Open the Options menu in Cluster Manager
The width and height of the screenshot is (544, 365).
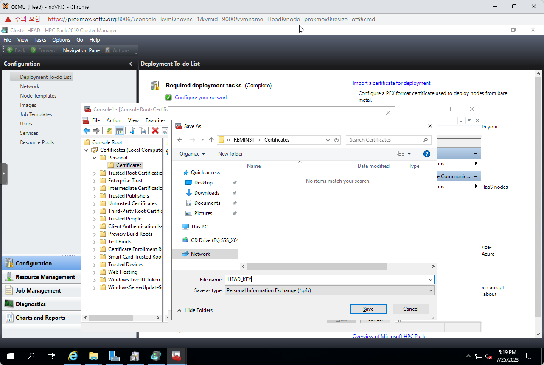[x=61, y=40]
